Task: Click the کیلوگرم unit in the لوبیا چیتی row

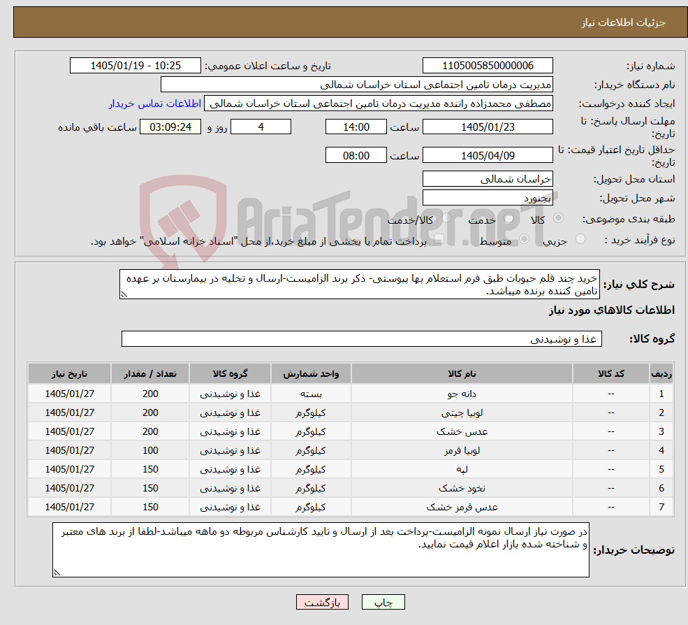Action: coord(311,413)
